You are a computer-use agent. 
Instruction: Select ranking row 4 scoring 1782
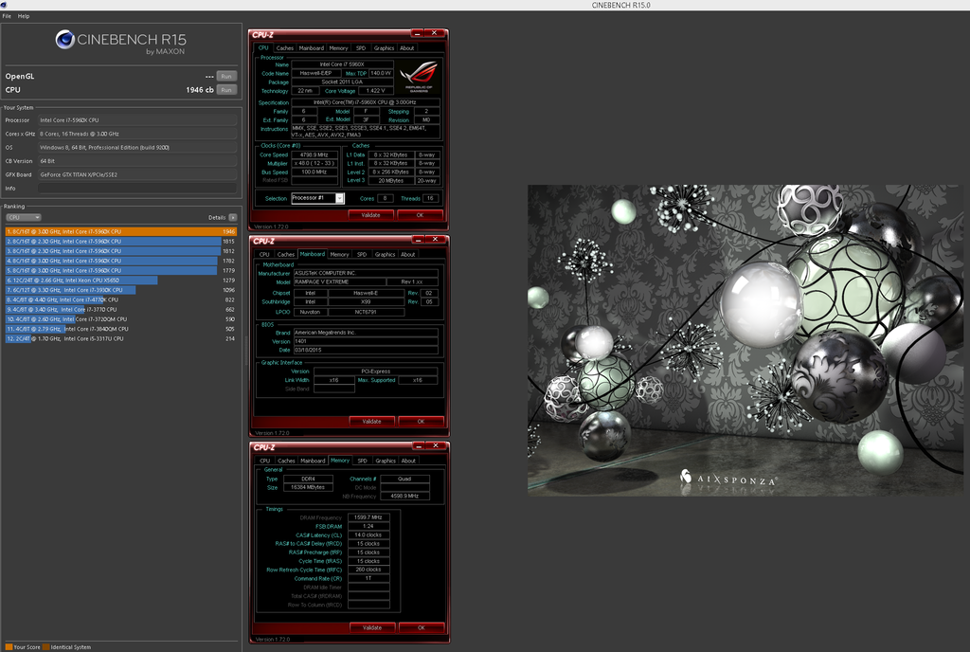(x=120, y=261)
